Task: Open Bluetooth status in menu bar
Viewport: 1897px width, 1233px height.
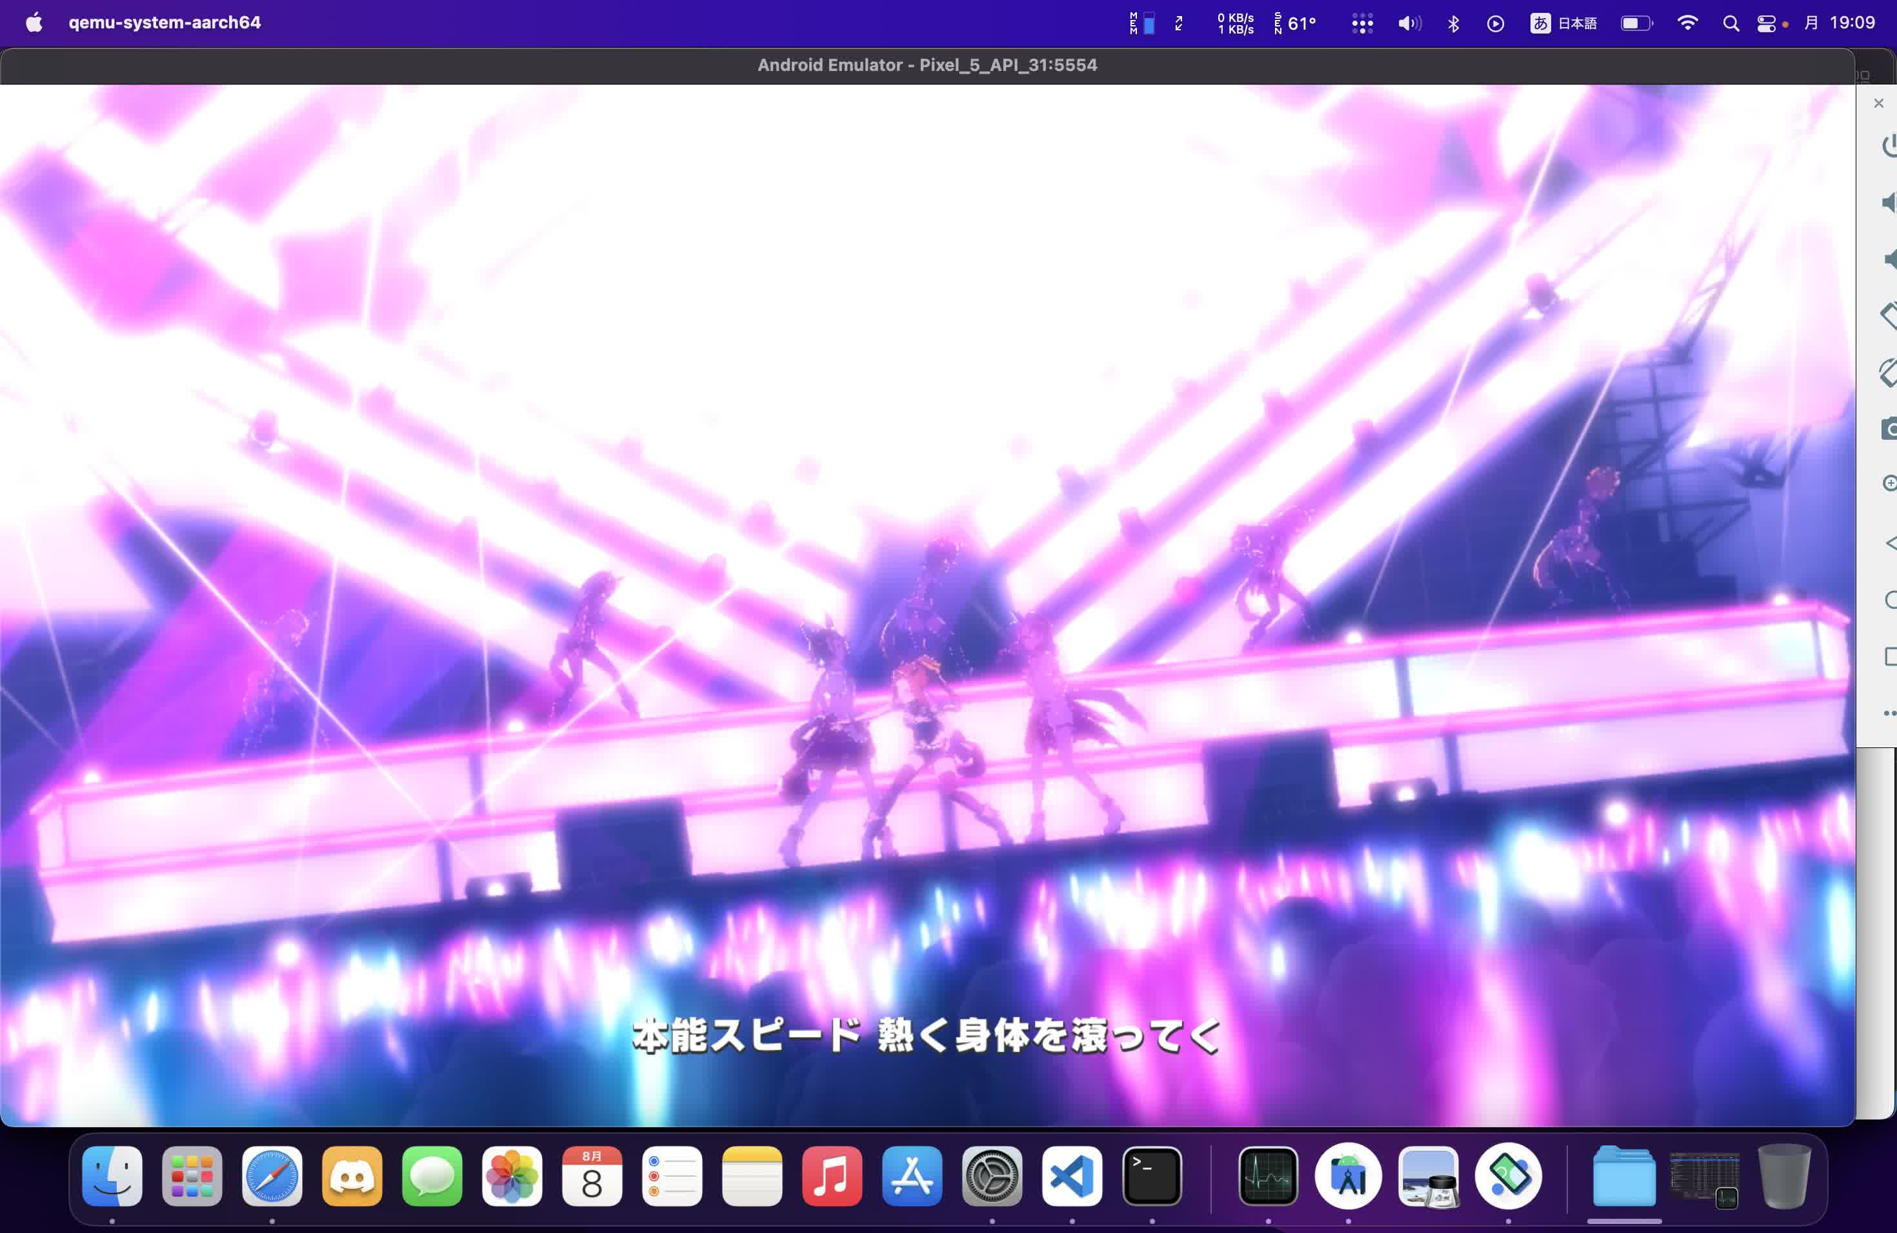Action: [x=1453, y=23]
